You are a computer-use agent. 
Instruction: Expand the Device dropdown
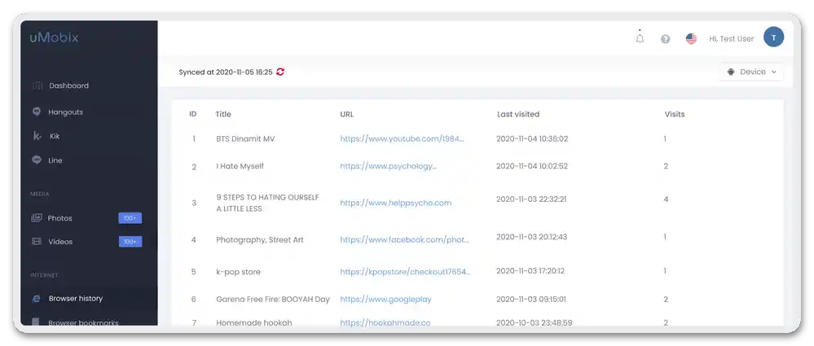coord(752,72)
